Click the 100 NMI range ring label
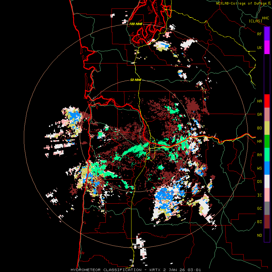This screenshot has height=272, width=272. pyautogui.click(x=136, y=24)
